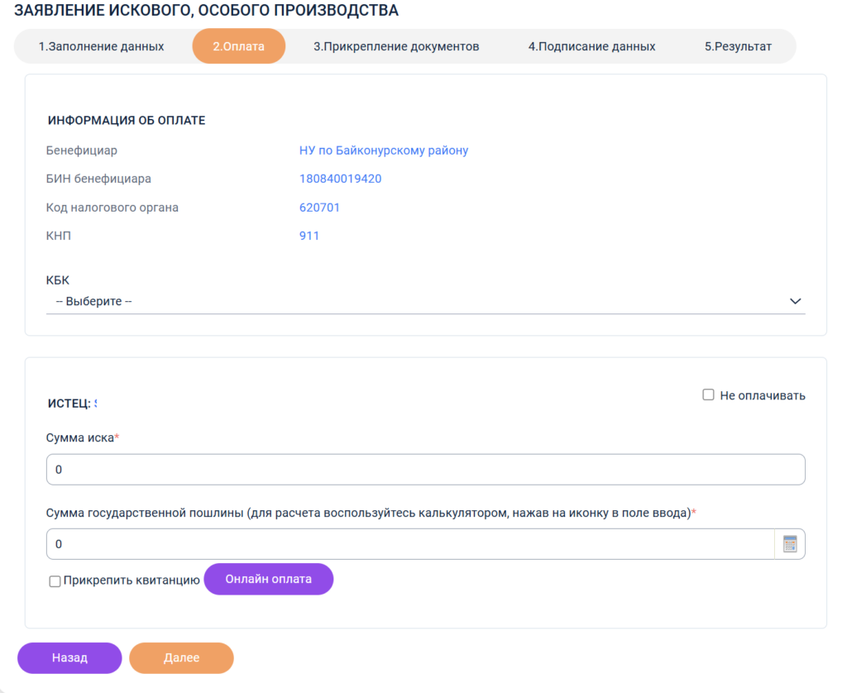Image resolution: width=847 pixels, height=693 pixels.
Task: Click tax authority code 620701
Action: (x=319, y=208)
